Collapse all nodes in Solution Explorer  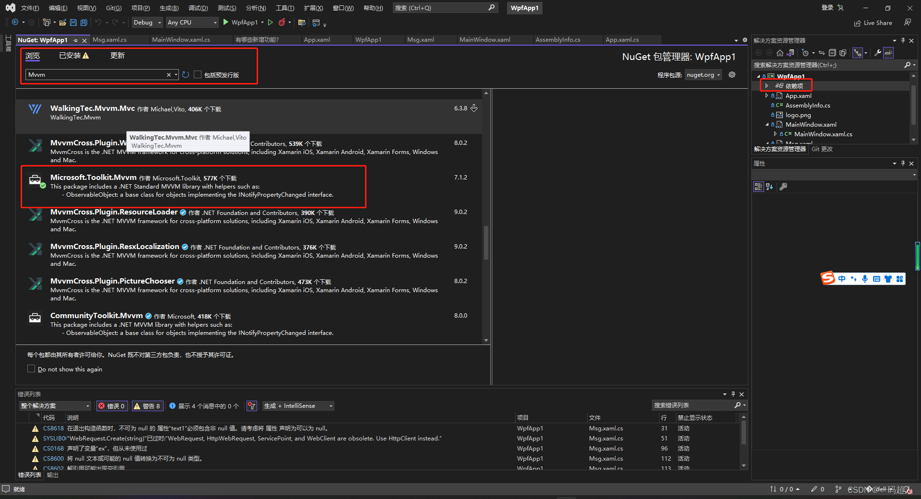(x=832, y=53)
